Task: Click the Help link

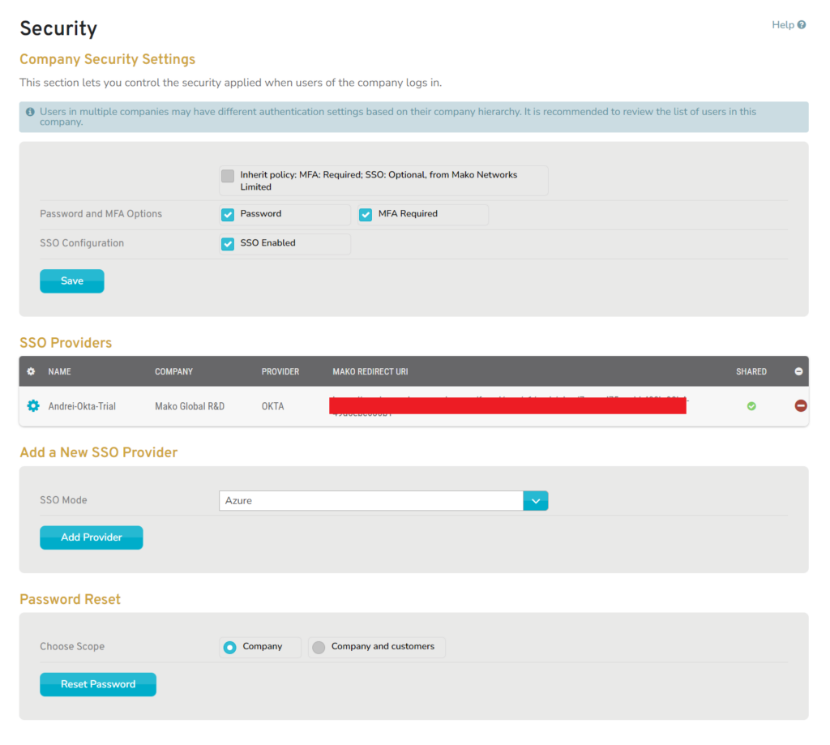Action: pos(781,24)
